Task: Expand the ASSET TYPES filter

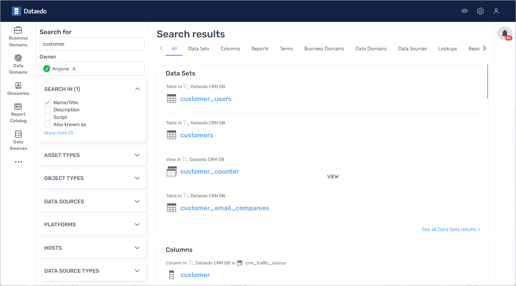Action: [x=92, y=155]
